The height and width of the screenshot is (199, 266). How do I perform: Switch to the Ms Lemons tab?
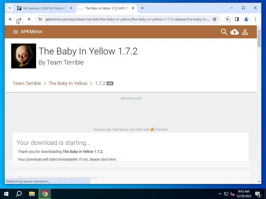pos(45,8)
